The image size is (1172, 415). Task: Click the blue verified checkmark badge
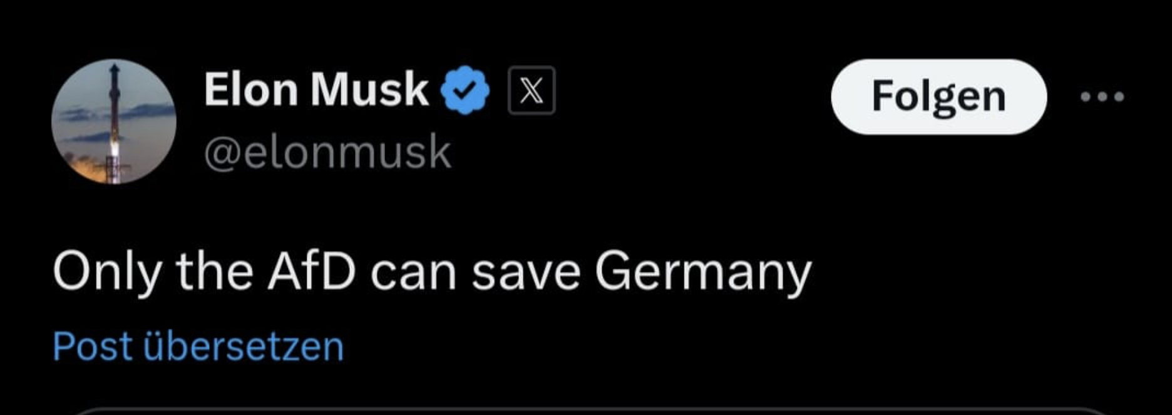(x=465, y=91)
